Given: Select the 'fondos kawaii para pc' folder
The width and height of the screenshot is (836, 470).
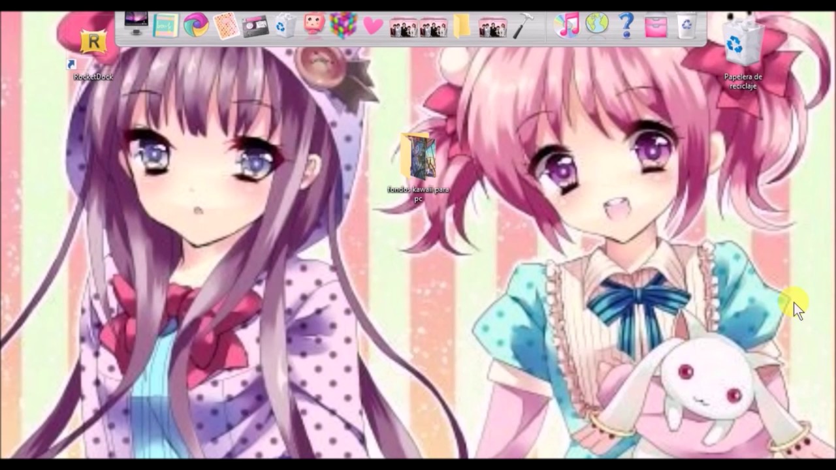Looking at the screenshot, I should click(x=418, y=167).
